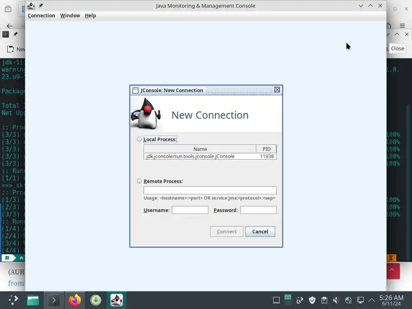Click the terminal window app icon

[6, 34]
